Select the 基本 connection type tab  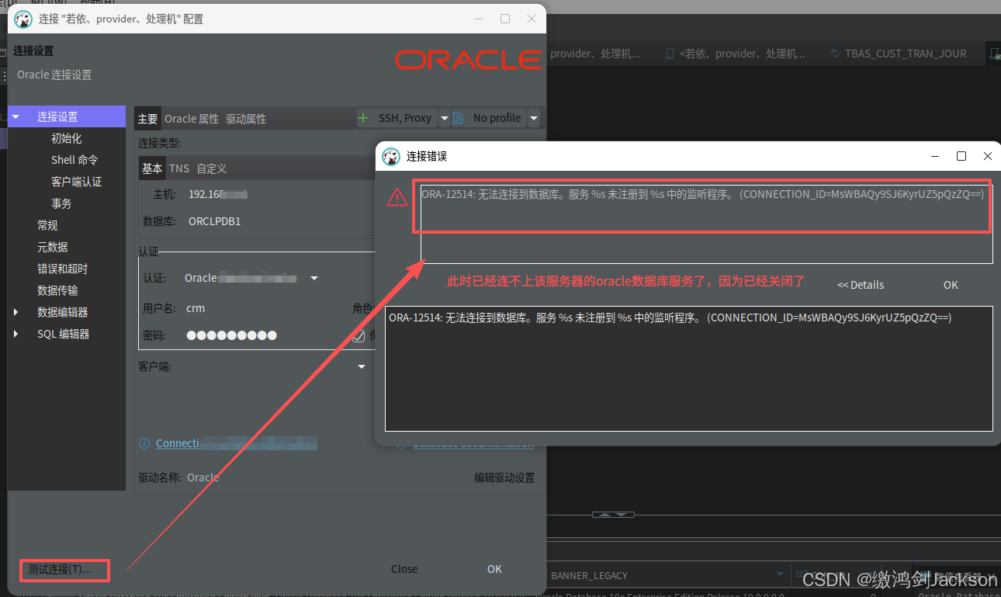tap(152, 168)
